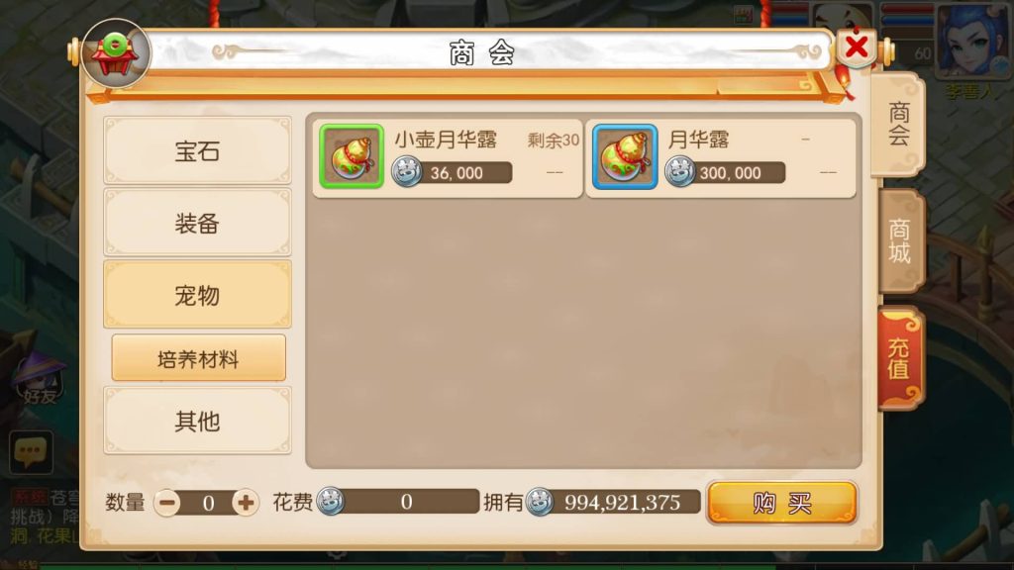Expand the 宝石 category

tap(197, 151)
